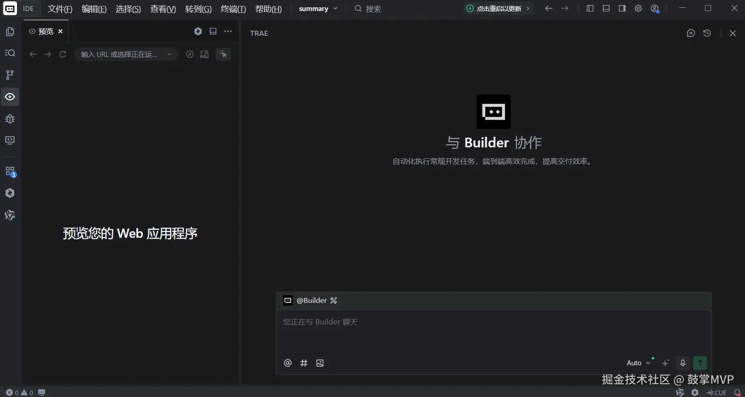Toggle the bottom panel layout icon
The height and width of the screenshot is (397, 745).
pyautogui.click(x=606, y=8)
